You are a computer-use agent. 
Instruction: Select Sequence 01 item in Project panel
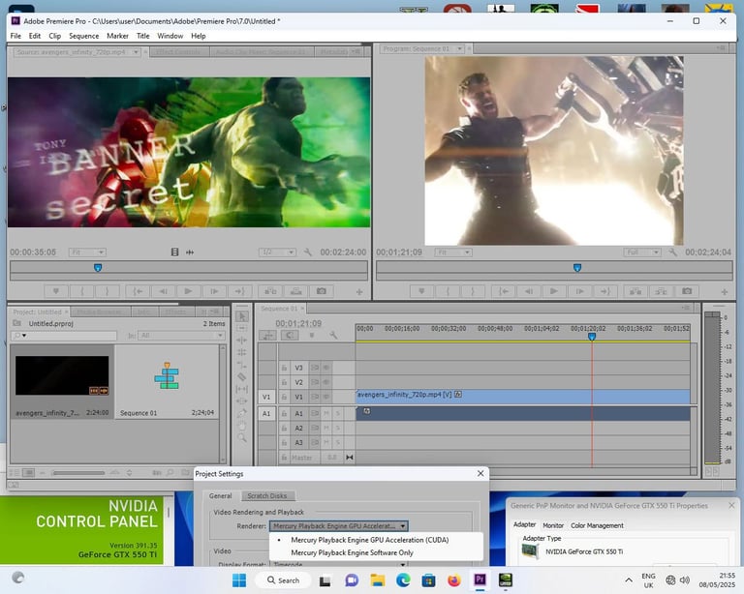point(167,382)
